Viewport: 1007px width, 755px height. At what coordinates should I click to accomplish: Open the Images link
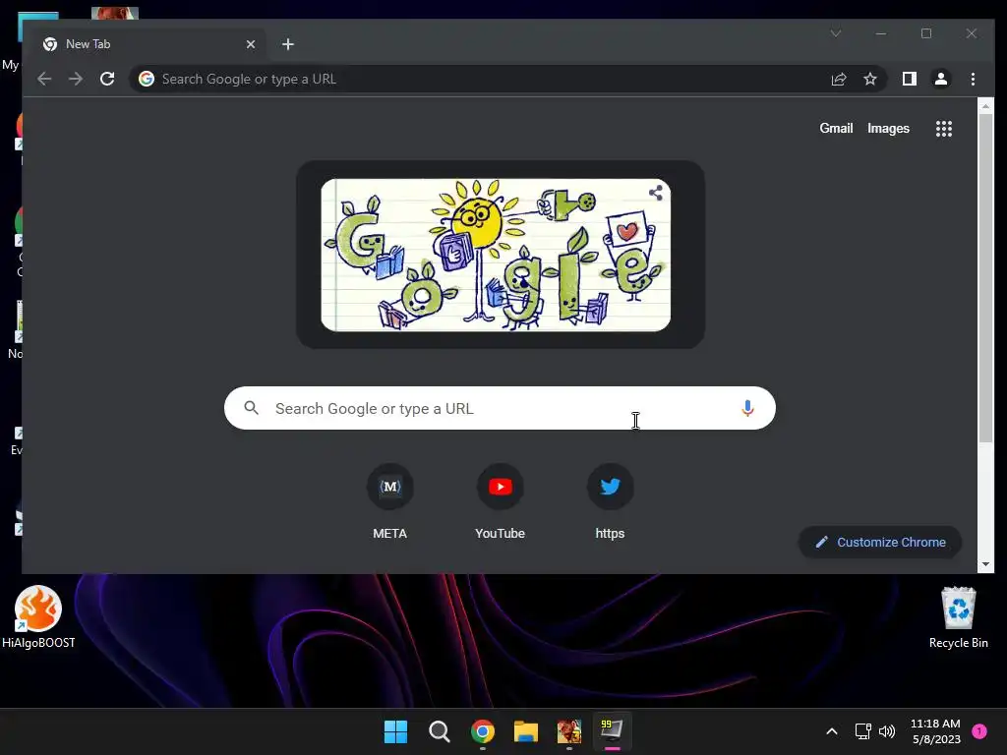click(x=888, y=128)
